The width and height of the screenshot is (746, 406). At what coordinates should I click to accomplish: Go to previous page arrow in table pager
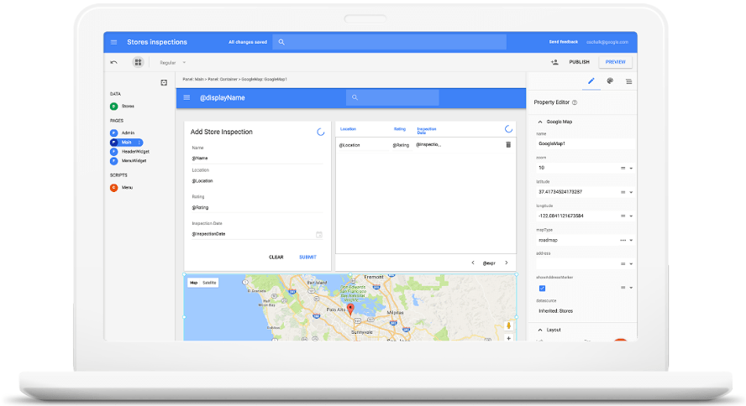473,263
